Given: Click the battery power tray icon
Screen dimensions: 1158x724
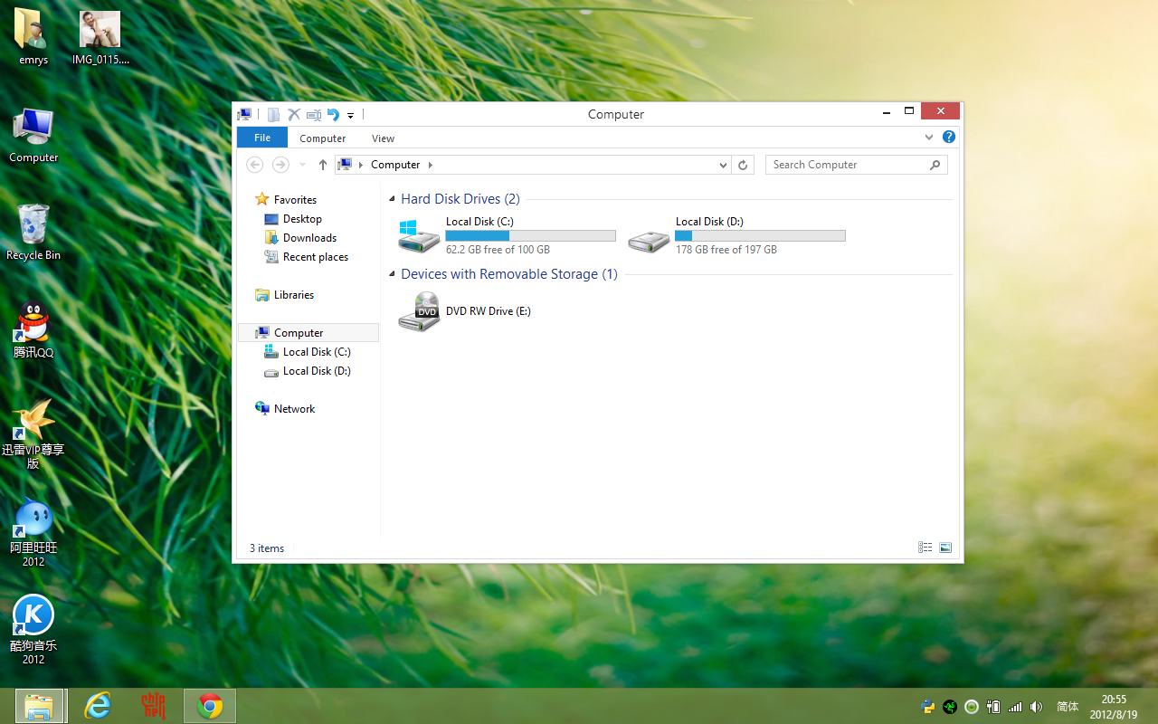Looking at the screenshot, I should coord(993,707).
